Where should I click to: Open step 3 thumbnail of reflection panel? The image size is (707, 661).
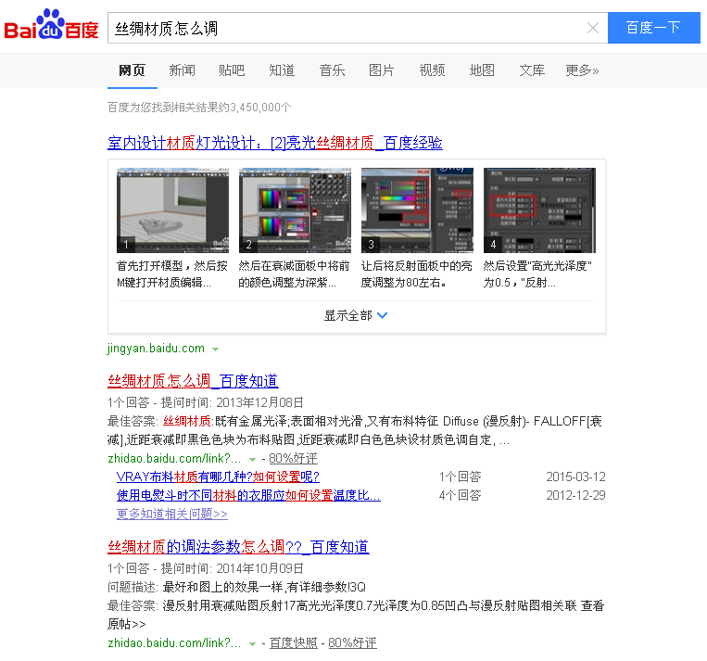[x=417, y=210]
